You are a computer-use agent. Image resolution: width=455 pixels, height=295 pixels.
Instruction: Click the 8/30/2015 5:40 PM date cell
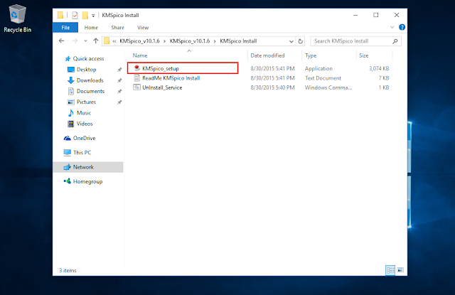272,87
